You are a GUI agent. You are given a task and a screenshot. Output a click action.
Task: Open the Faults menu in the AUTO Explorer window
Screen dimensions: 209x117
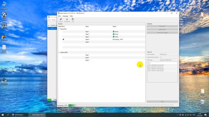point(54,20)
